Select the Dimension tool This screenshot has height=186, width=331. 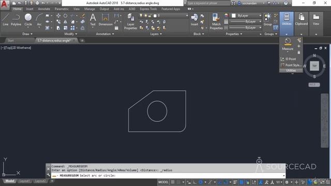(x=106, y=20)
